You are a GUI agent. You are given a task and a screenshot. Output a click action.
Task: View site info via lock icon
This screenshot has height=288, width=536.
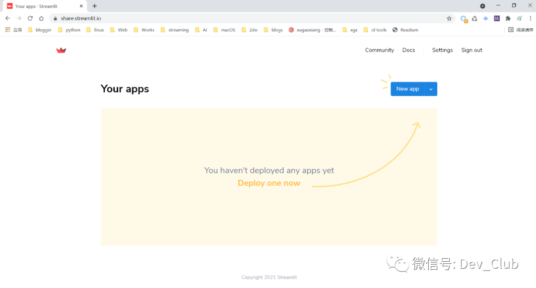[56, 18]
